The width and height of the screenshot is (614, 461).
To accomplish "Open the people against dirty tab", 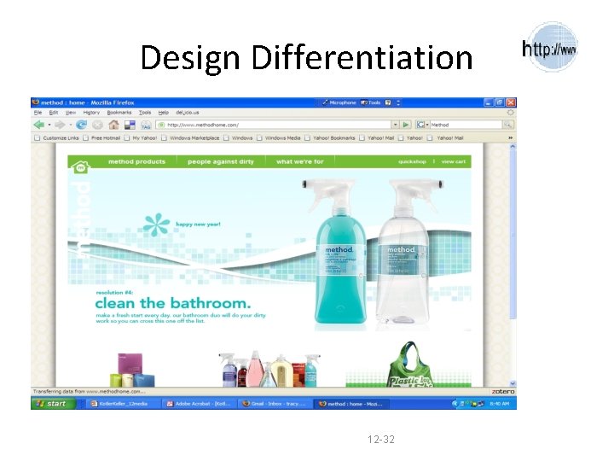I will coord(221,161).
